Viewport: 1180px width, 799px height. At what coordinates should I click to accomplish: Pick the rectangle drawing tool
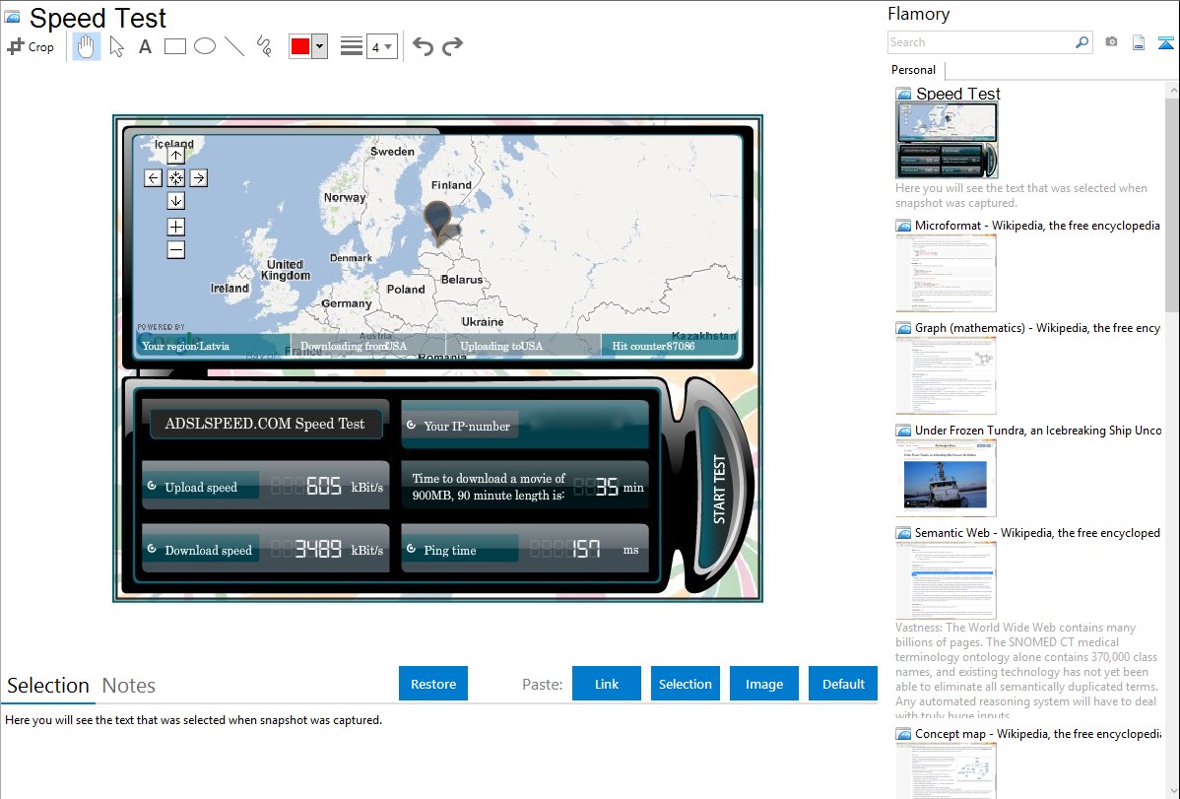pos(174,46)
